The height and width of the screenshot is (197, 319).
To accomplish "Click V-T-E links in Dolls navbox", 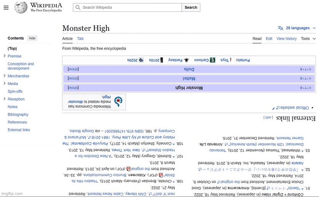I will (306, 69).
